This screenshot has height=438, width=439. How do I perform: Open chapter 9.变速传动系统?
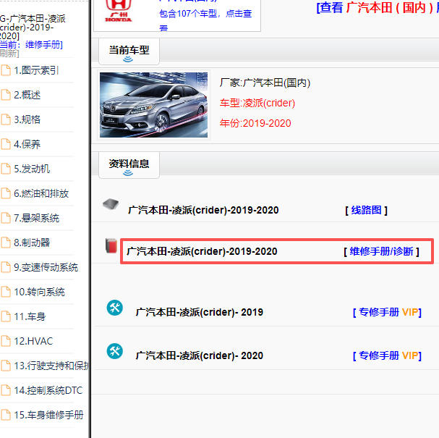46,267
